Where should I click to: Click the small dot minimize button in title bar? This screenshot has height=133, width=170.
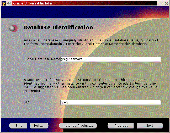click(x=161, y=3)
